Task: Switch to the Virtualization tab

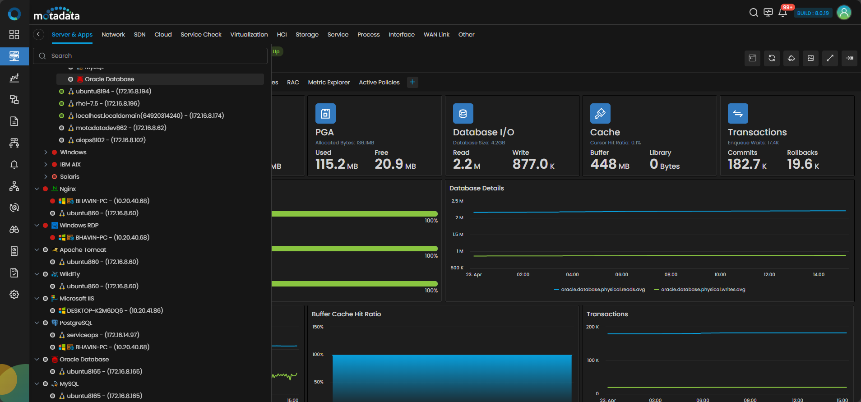Action: (x=249, y=34)
